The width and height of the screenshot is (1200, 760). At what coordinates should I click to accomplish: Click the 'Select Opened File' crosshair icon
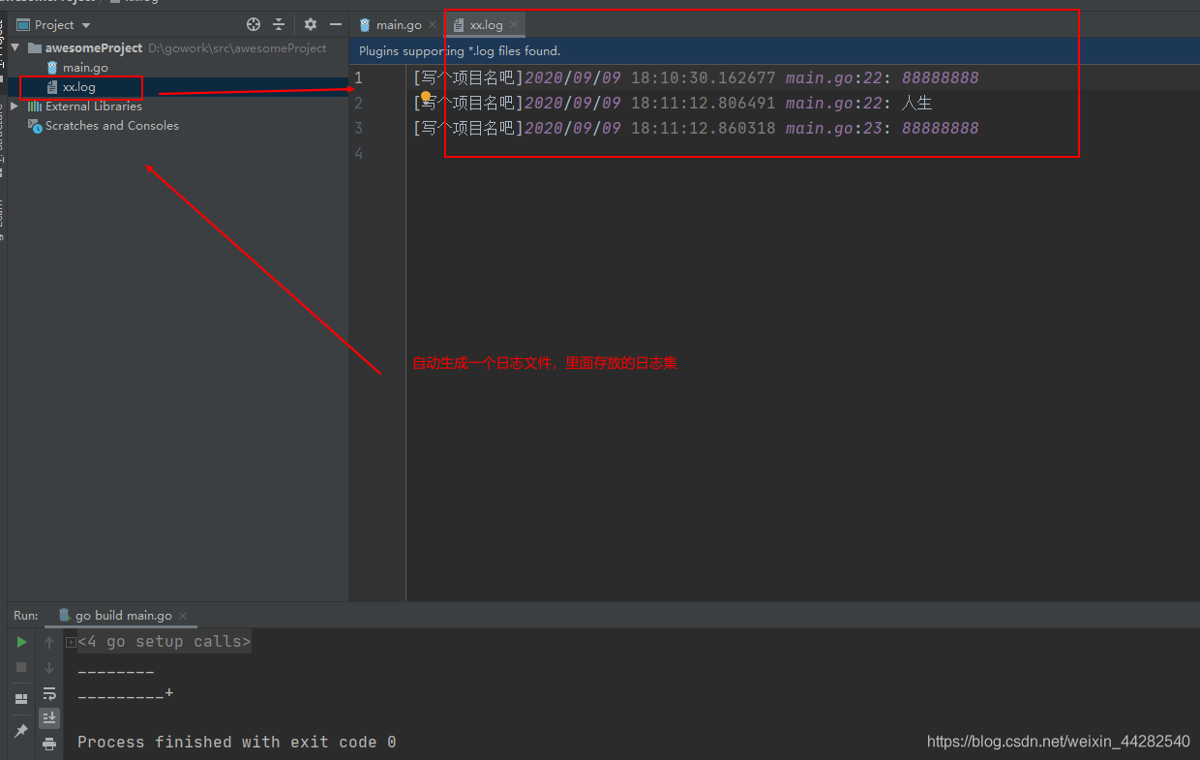point(254,24)
